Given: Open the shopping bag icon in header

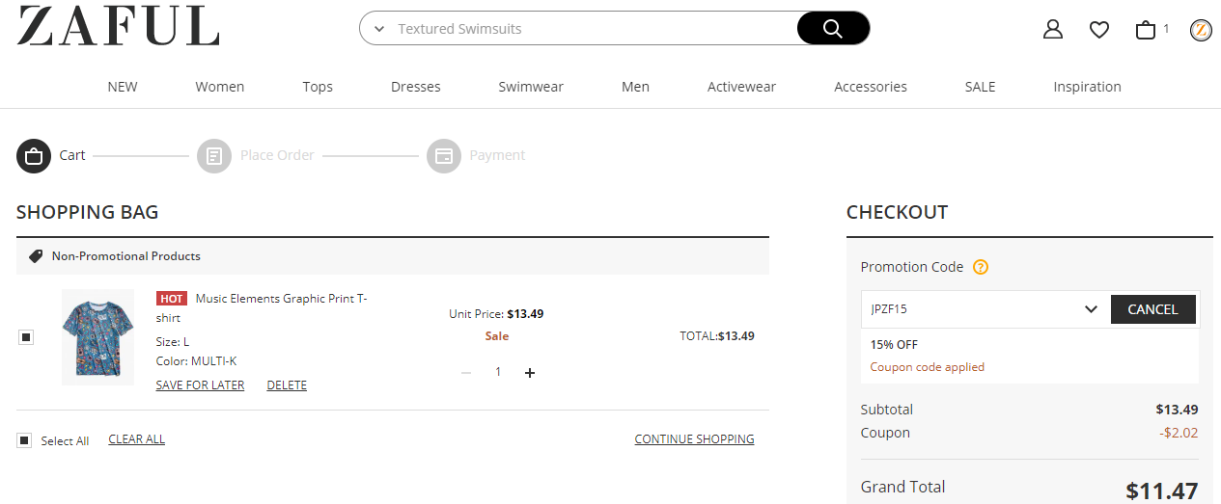Looking at the screenshot, I should (1146, 30).
